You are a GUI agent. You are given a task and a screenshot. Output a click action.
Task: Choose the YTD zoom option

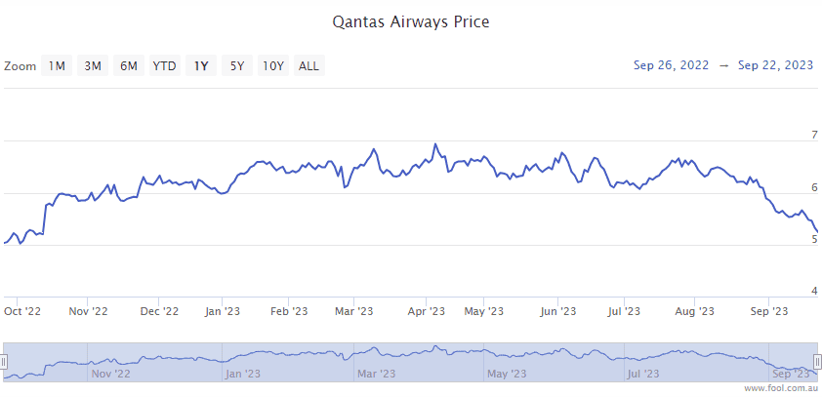pos(164,66)
